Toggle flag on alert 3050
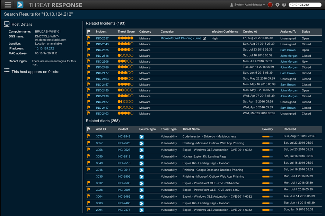325x216 pixels. [x=89, y=156]
